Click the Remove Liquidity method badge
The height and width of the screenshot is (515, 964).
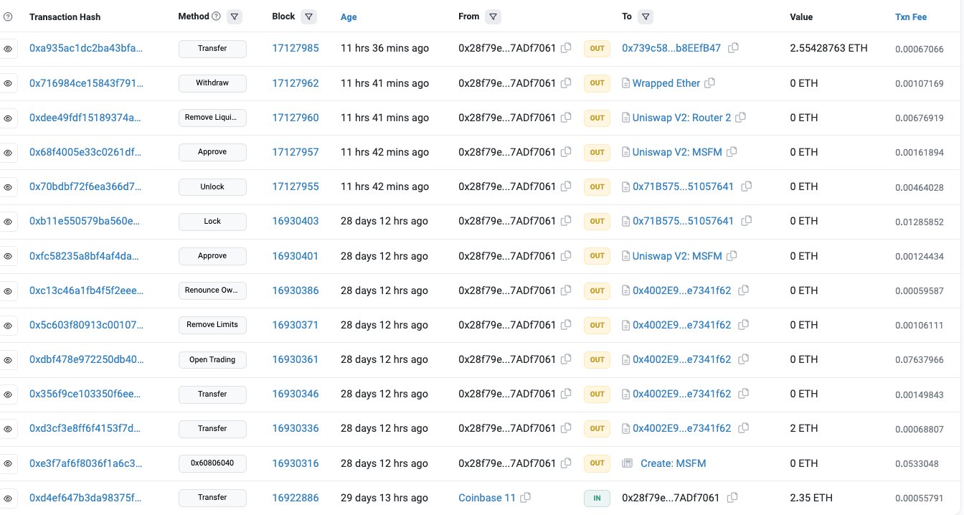coord(212,118)
